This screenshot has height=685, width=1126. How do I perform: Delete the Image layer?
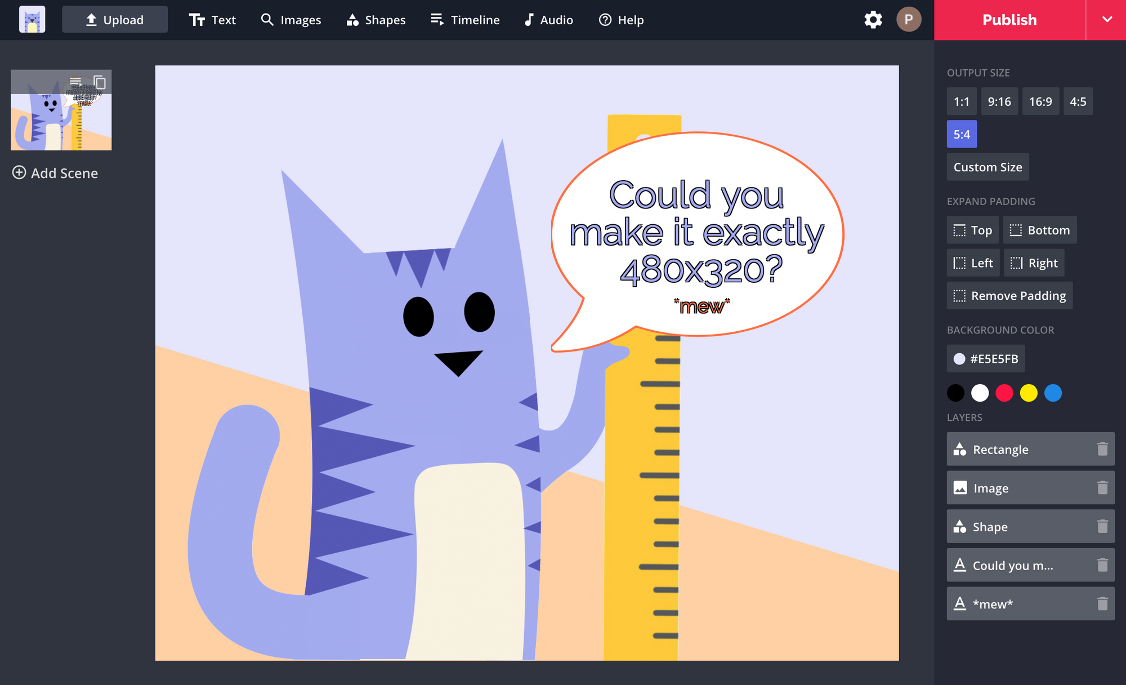[x=1102, y=488]
